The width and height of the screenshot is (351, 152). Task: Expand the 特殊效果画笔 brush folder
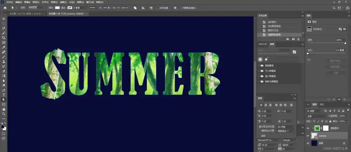coord(259,81)
